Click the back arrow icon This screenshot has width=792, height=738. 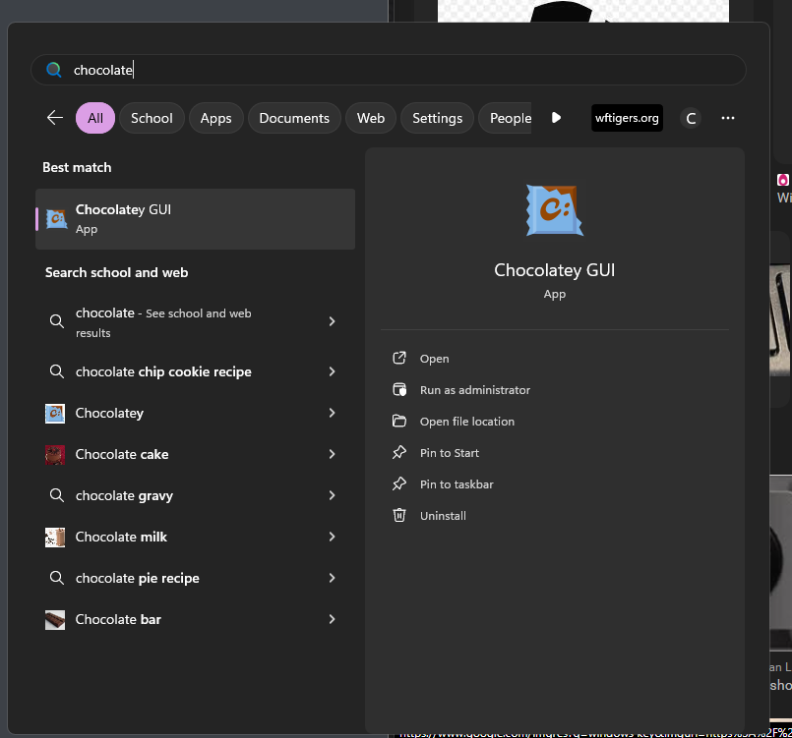pos(55,118)
